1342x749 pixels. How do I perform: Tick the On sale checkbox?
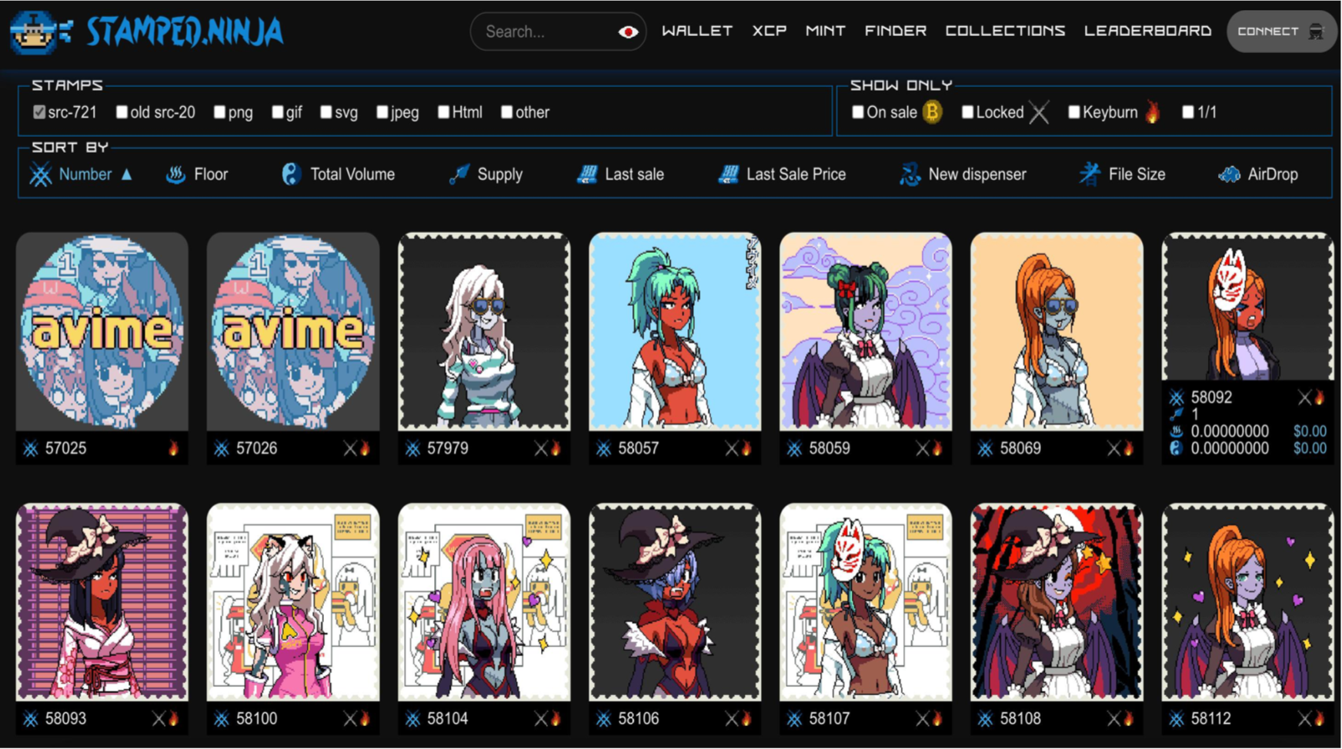[x=858, y=112]
